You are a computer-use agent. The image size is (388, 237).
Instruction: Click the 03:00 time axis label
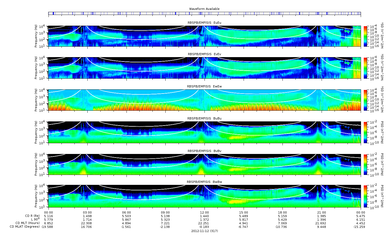(87, 212)
